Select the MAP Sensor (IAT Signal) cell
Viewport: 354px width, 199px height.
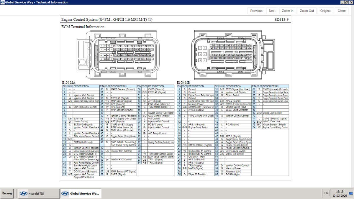[124, 171]
